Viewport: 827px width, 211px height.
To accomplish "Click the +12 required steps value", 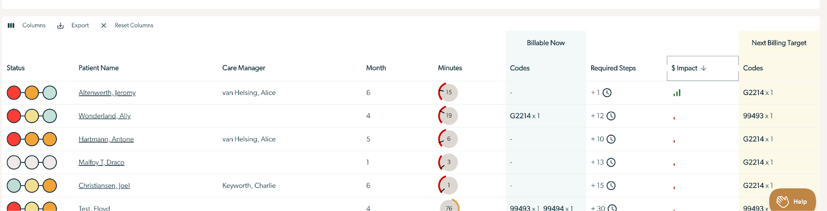I will (x=598, y=116).
